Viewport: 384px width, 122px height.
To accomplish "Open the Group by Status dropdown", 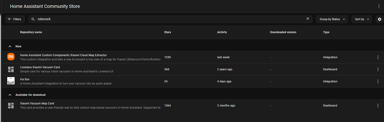I will (x=332, y=19).
